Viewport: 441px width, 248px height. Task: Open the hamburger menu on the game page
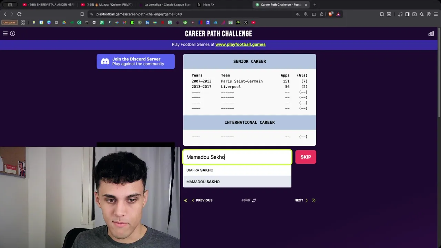point(5,33)
